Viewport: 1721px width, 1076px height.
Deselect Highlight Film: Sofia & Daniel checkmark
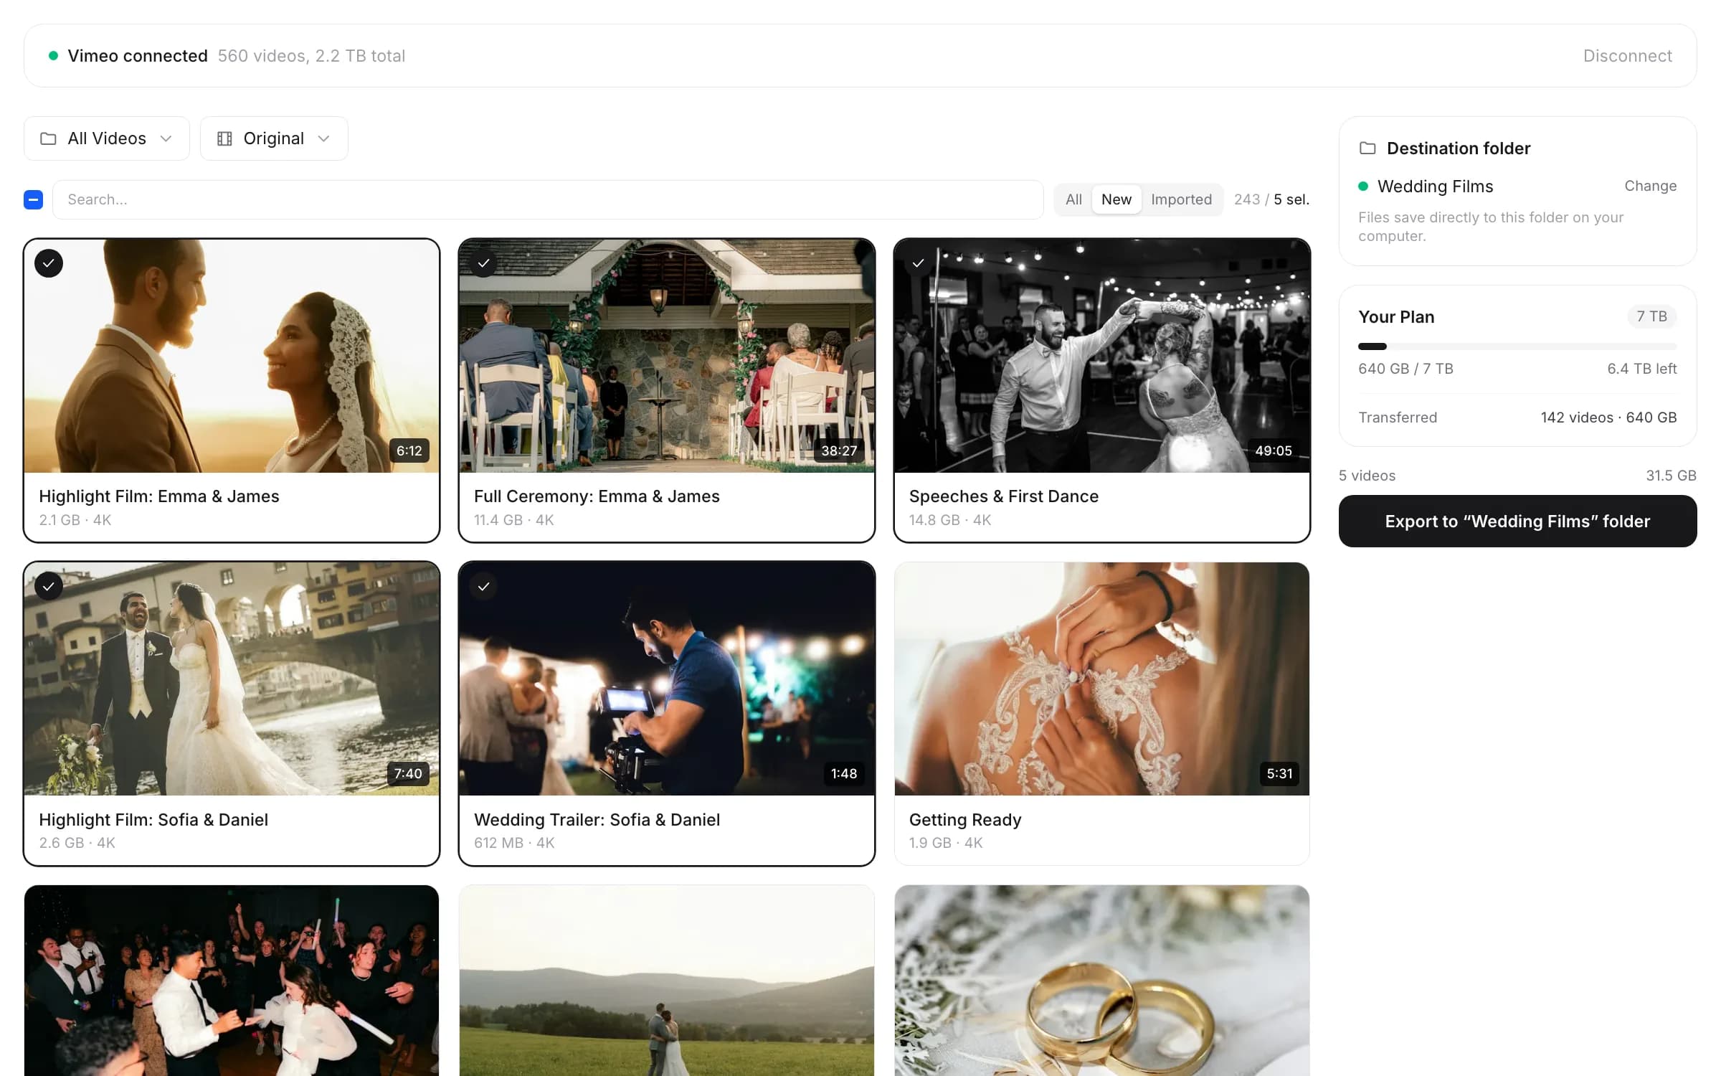49,587
